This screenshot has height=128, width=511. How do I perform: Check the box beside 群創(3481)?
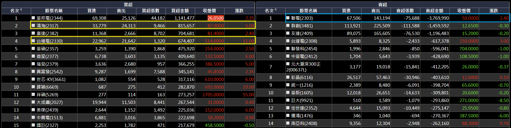pyautogui.click(x=288, y=25)
